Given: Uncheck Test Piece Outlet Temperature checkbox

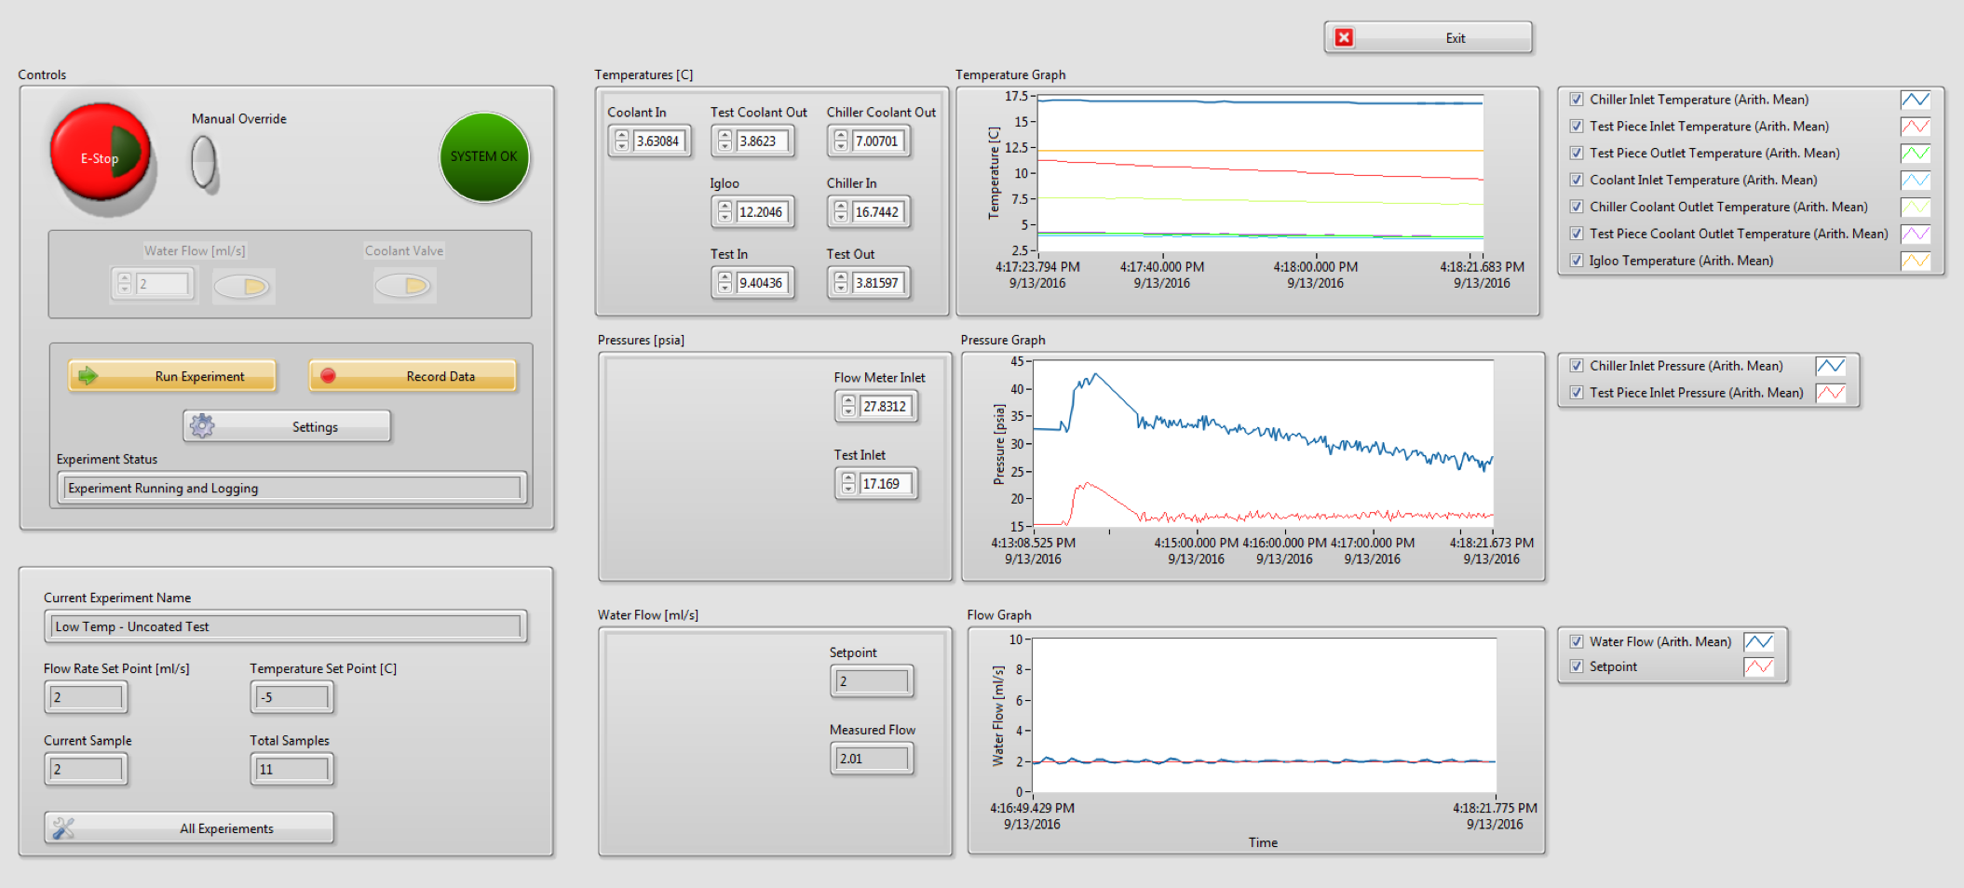Looking at the screenshot, I should click(1577, 153).
